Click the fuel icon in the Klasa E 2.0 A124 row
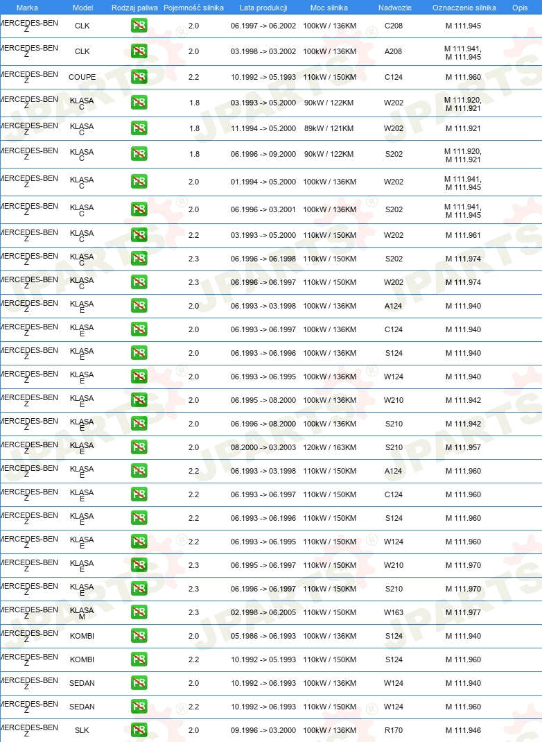The image size is (542, 742). (139, 306)
